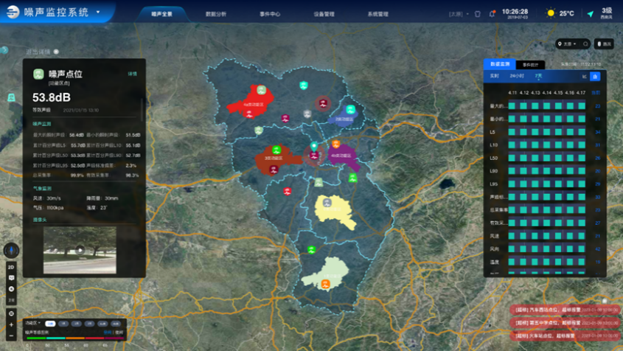The image size is (623, 351).
Task: Switch to the 事件统计 panel tab
Action: [x=529, y=65]
